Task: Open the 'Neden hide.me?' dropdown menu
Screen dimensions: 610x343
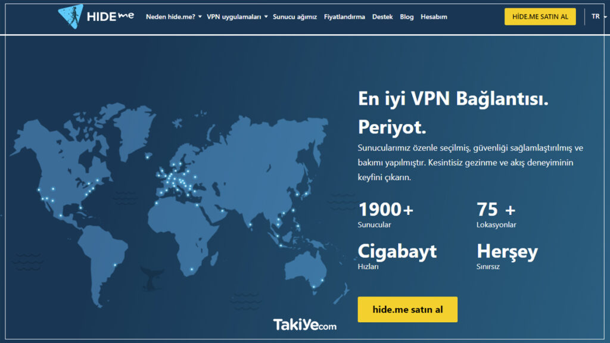Action: point(173,17)
